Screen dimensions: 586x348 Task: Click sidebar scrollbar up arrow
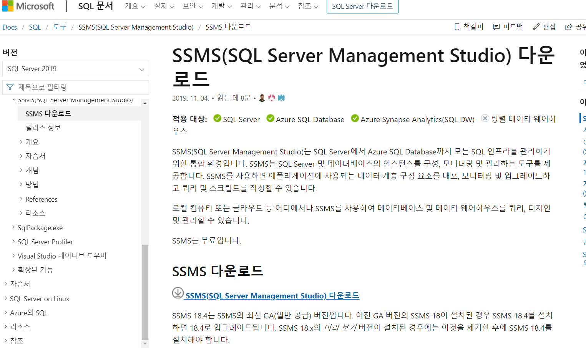(145, 103)
